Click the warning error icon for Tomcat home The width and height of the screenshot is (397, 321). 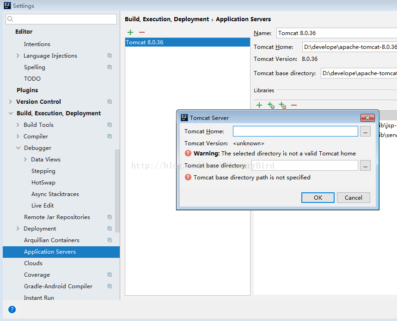(x=188, y=153)
